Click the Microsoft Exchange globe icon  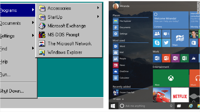tap(42, 26)
